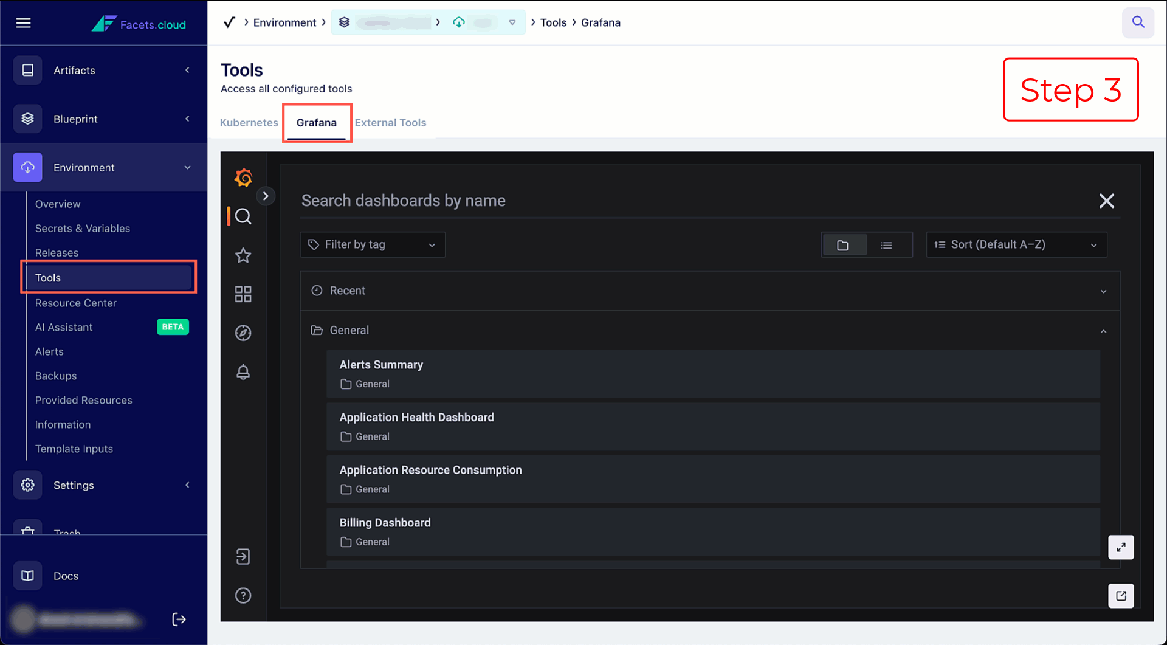1167x645 pixels.
Task: Select the Grafana tab
Action: pos(317,123)
